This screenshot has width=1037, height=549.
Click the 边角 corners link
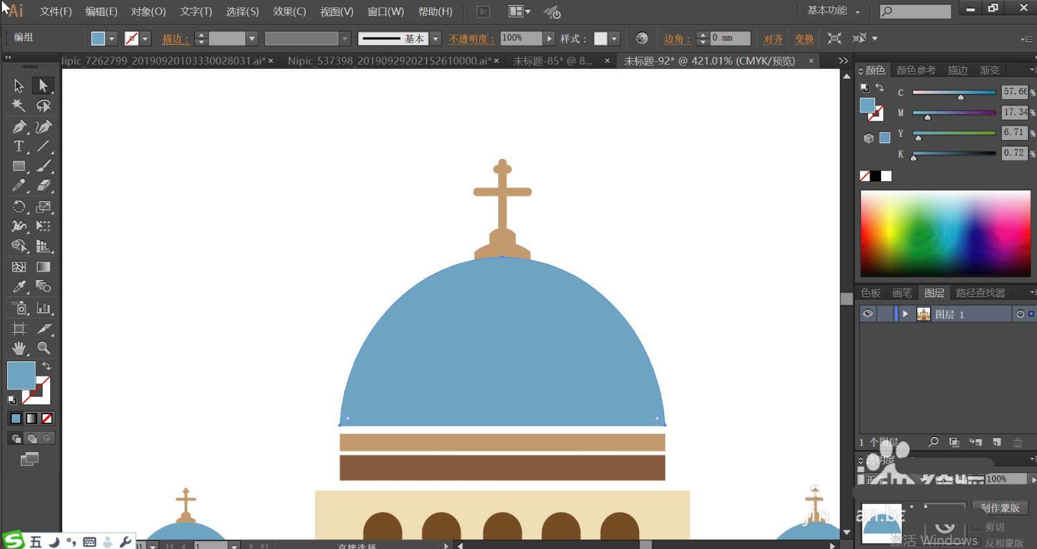tap(676, 38)
